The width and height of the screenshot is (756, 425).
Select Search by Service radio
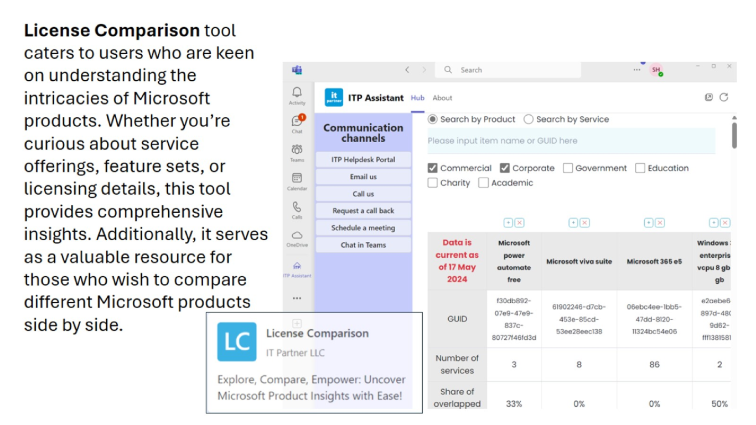click(x=529, y=119)
